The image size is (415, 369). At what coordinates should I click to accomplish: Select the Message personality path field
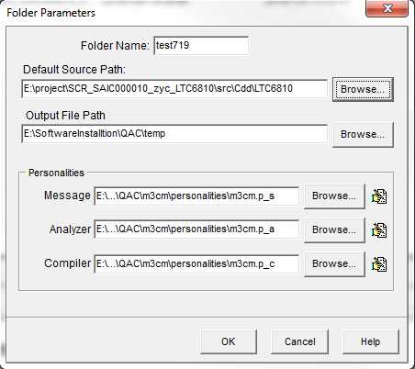(x=196, y=196)
